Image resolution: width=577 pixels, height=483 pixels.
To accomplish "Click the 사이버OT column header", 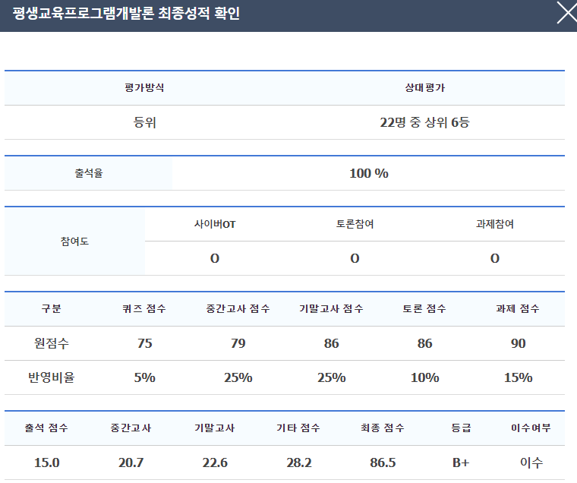I will click(215, 224).
